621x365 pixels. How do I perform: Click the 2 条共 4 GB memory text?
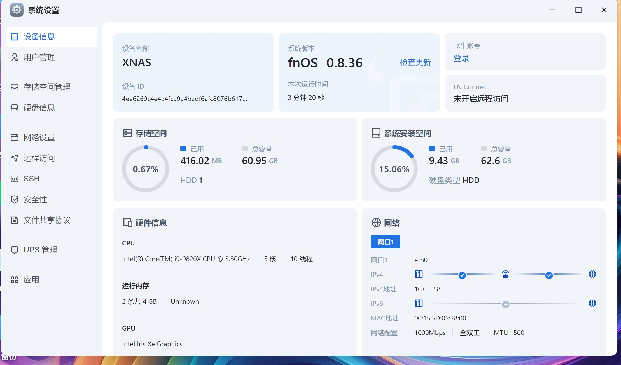[x=139, y=301]
